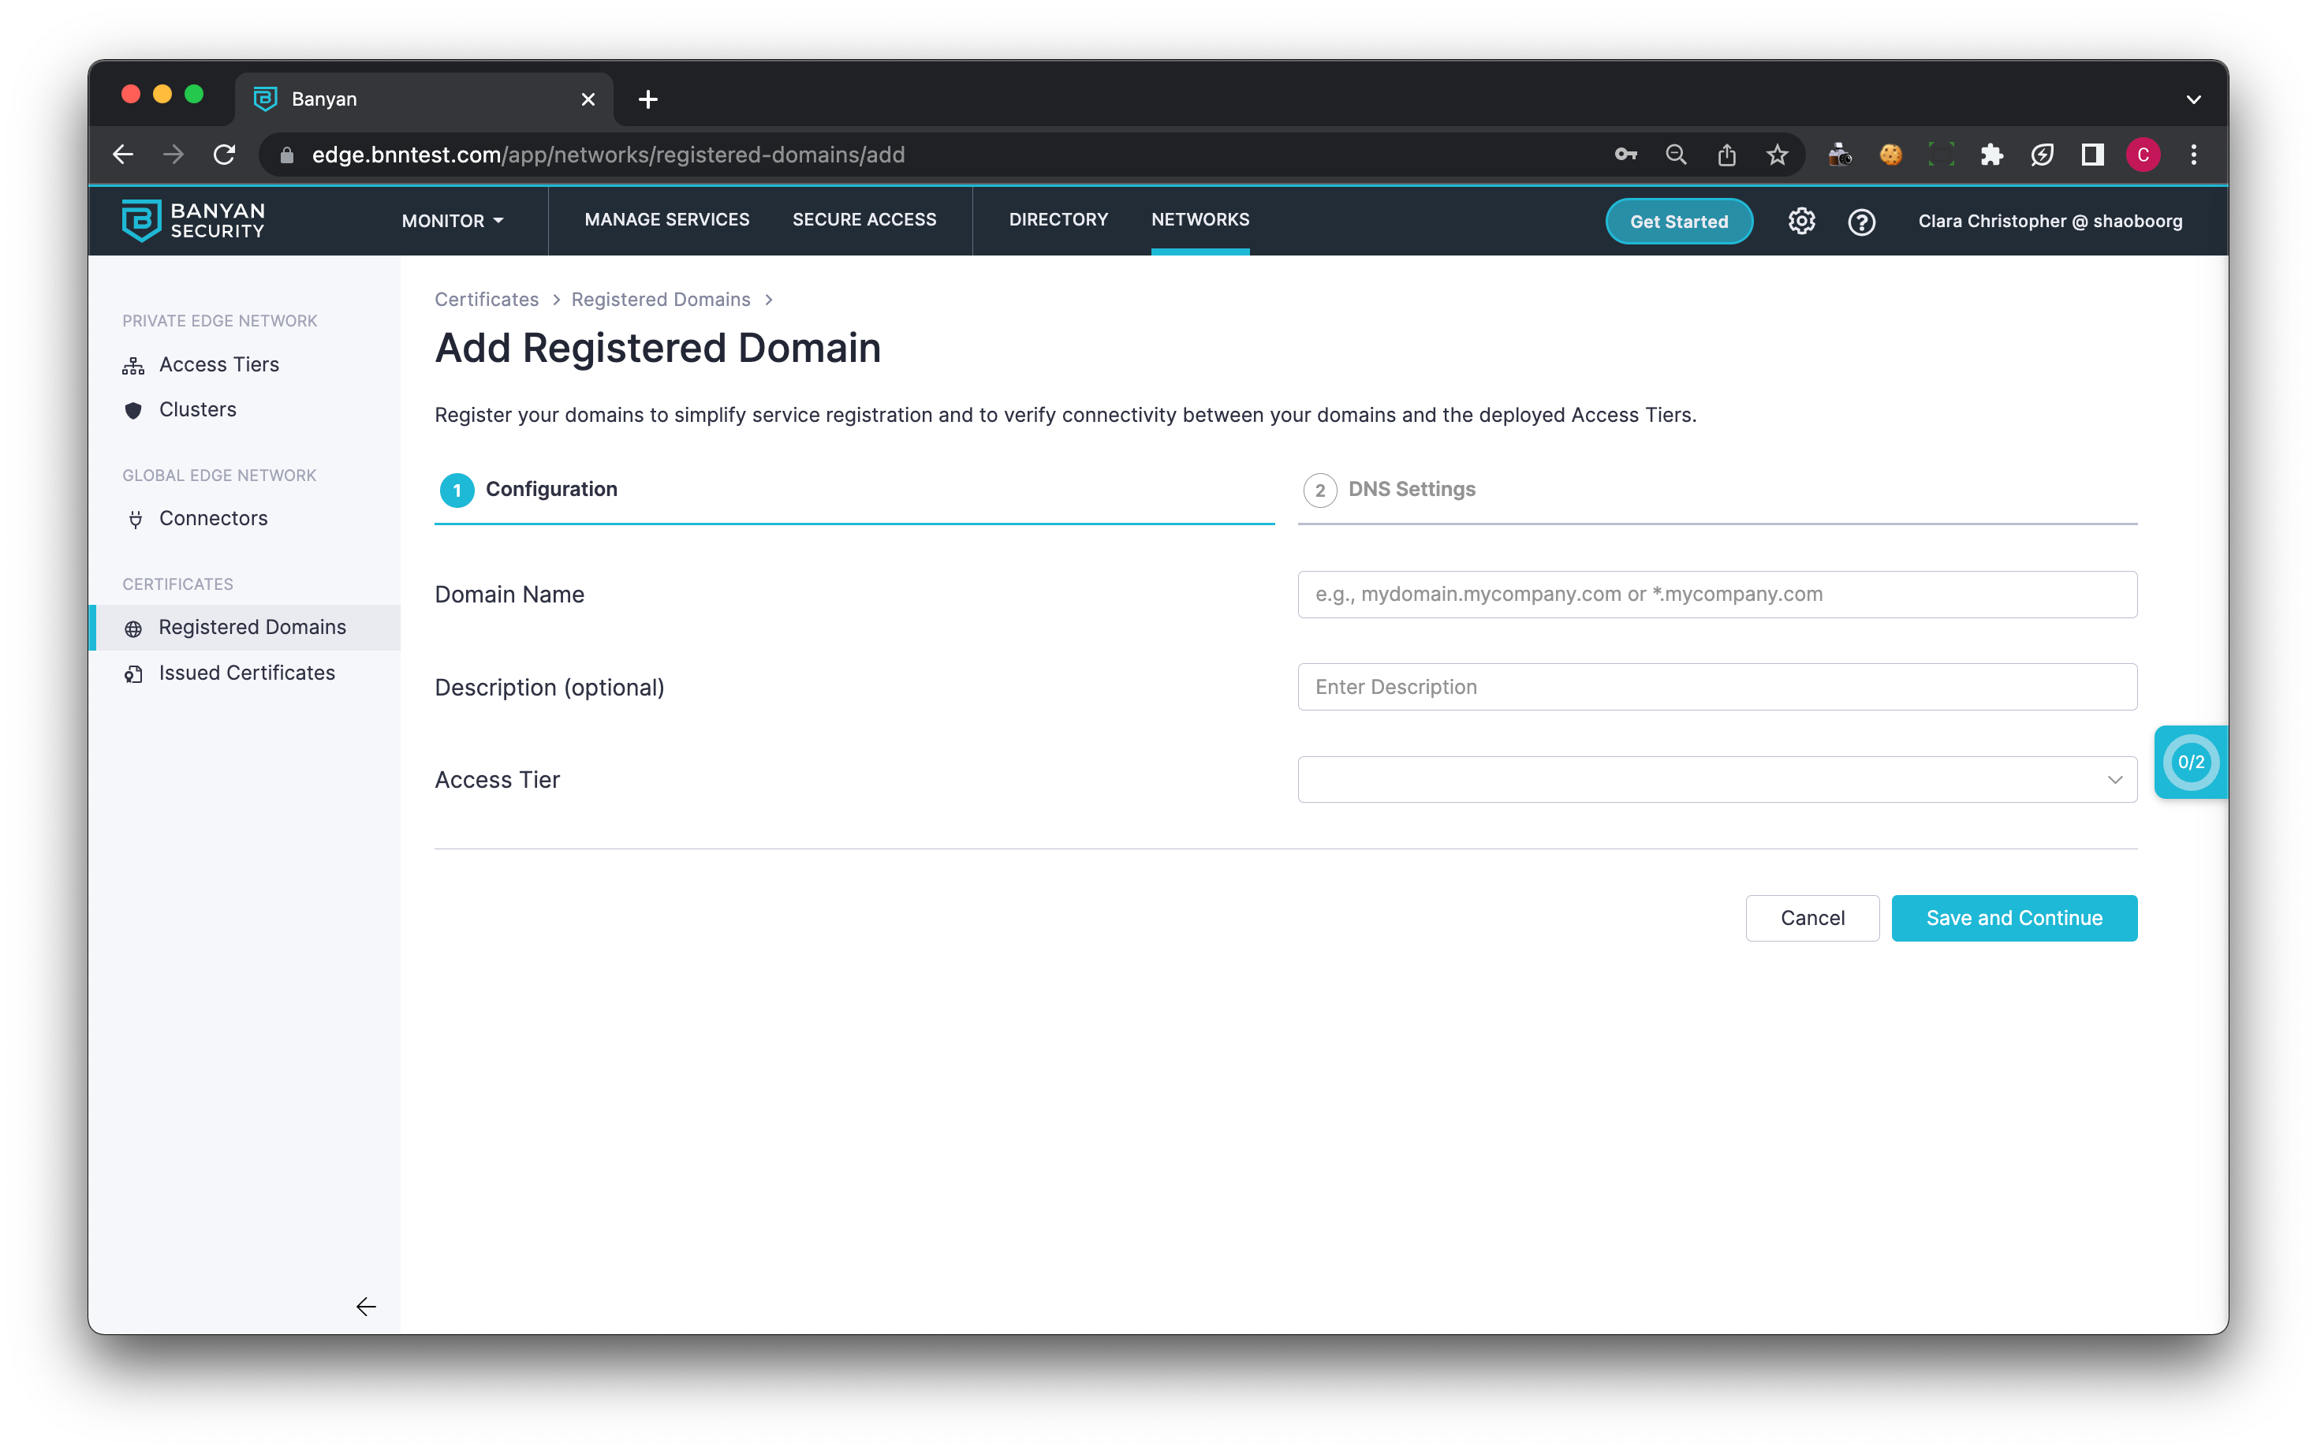Image resolution: width=2317 pixels, height=1451 pixels.
Task: Click the Banyan Security logo
Action: click(193, 221)
